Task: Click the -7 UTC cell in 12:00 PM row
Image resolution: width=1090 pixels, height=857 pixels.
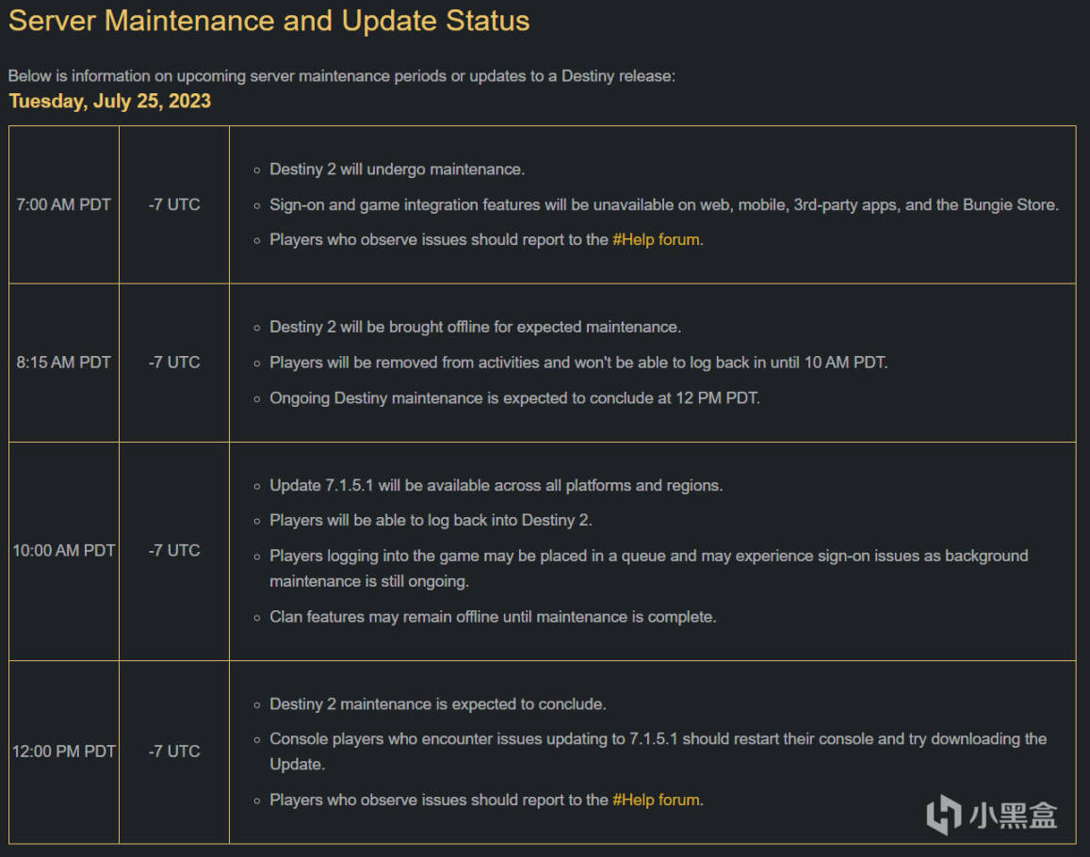Action: pyautogui.click(x=174, y=752)
